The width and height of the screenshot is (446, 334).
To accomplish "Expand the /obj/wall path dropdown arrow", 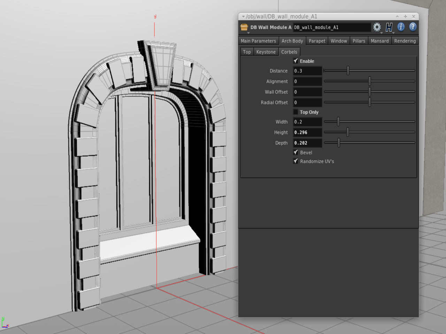I will click(x=243, y=16).
